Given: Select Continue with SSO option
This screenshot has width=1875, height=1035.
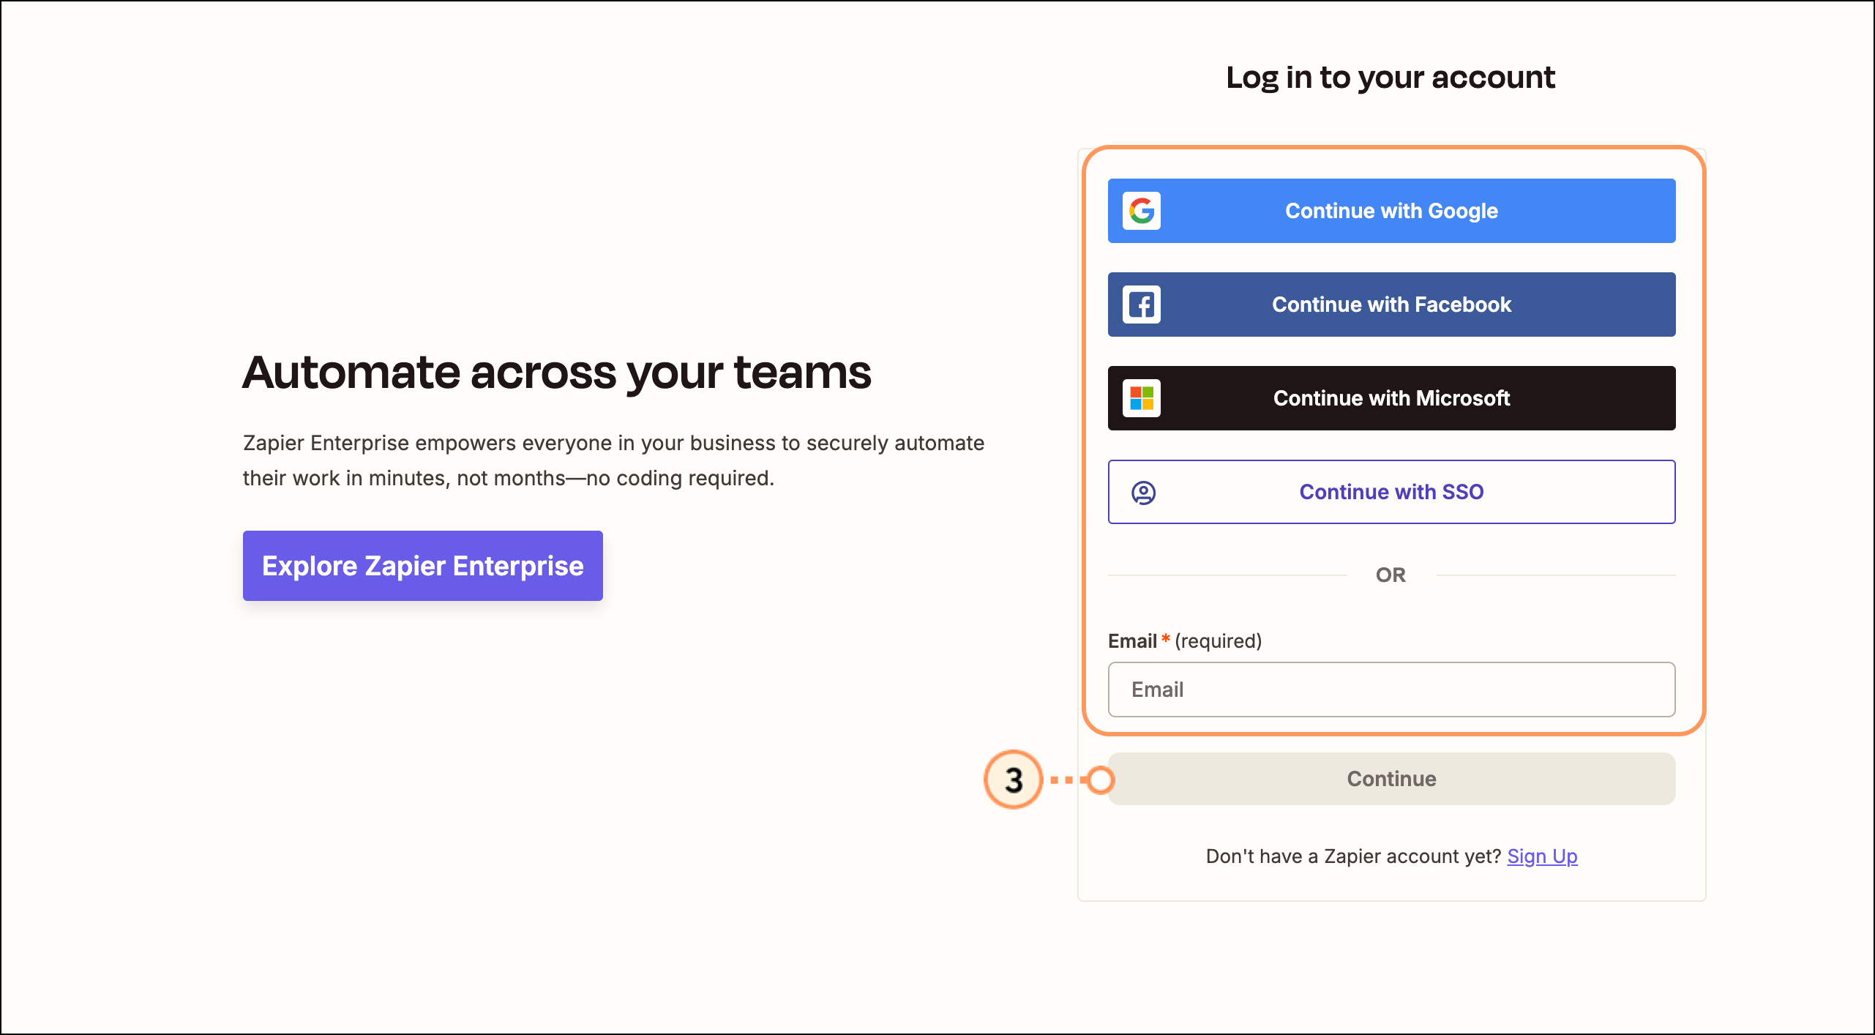Looking at the screenshot, I should tap(1391, 492).
